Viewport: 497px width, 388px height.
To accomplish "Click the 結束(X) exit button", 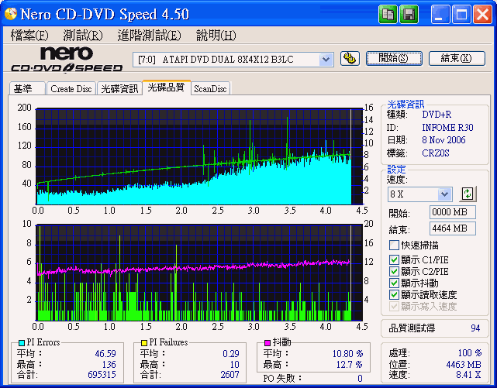I will [x=457, y=59].
